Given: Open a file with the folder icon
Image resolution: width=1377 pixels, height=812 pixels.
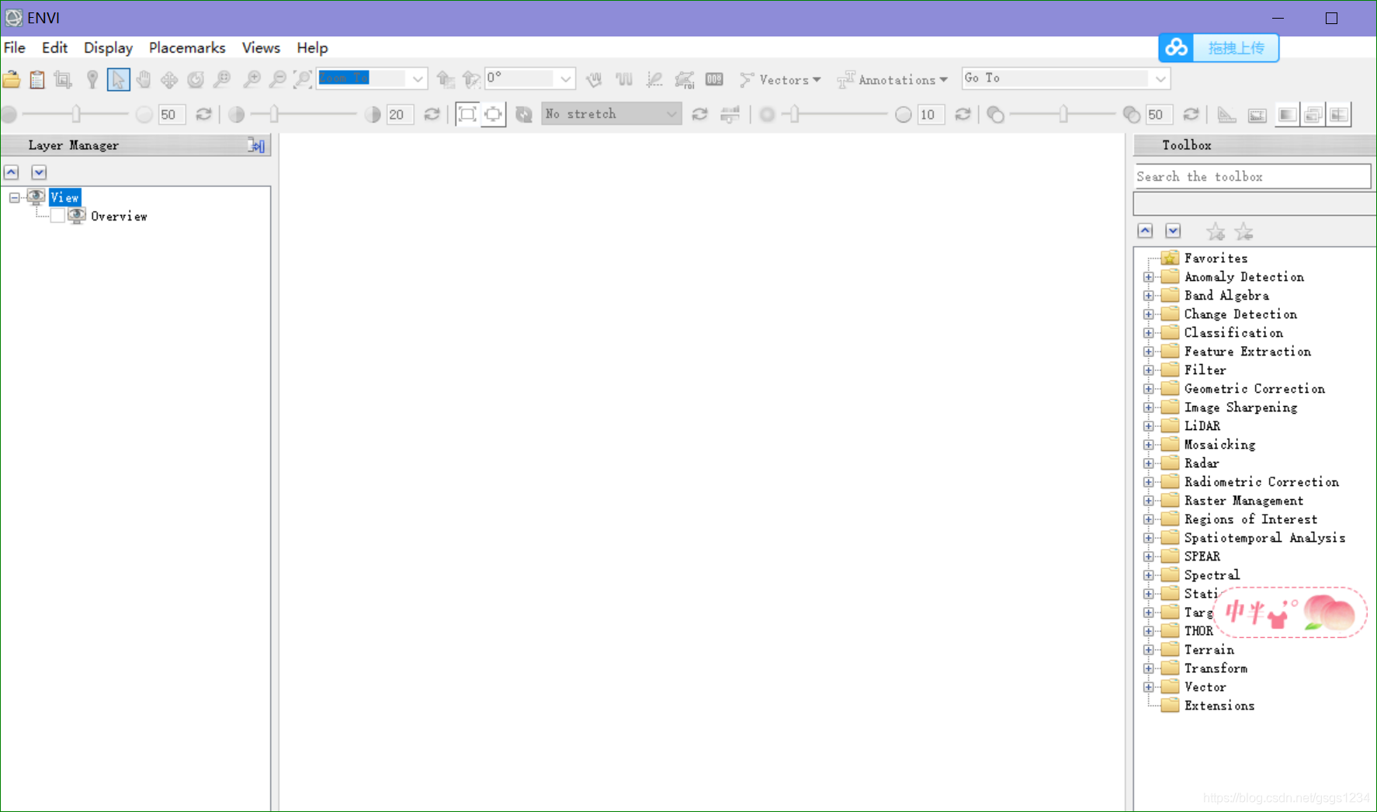Looking at the screenshot, I should click(12, 79).
